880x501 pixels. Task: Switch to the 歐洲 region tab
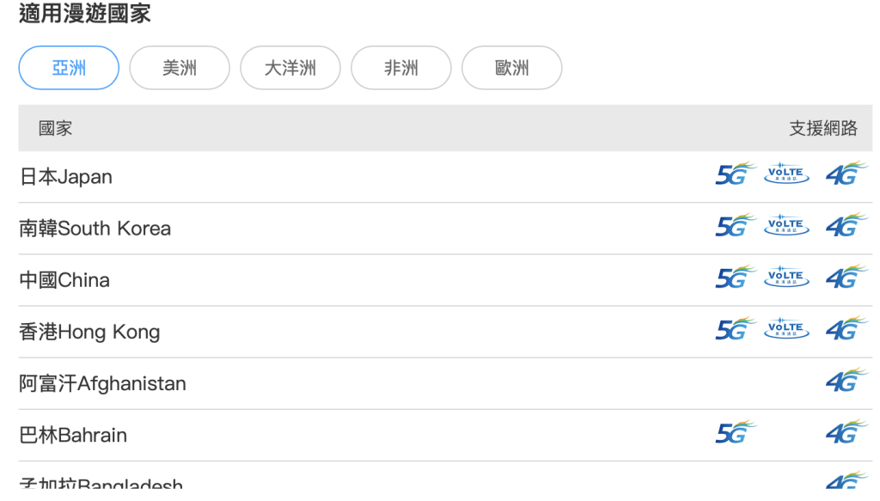pos(512,68)
